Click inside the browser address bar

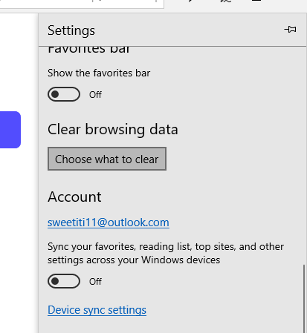tap(82, 3)
